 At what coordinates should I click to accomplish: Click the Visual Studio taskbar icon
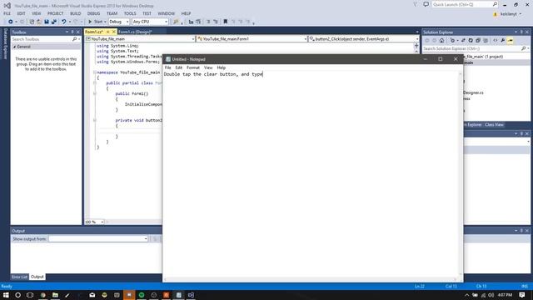click(x=191, y=295)
